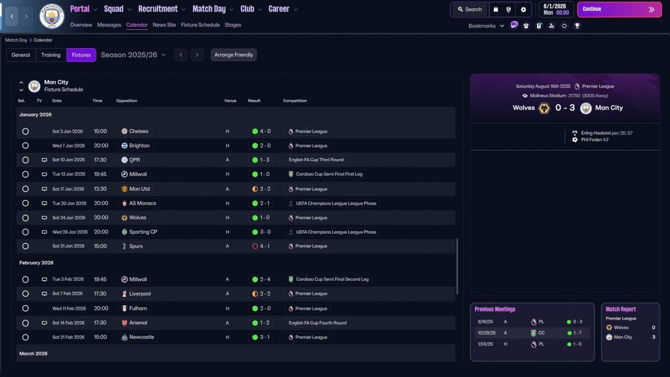Click the scouting search shortcut icon

tap(552, 26)
